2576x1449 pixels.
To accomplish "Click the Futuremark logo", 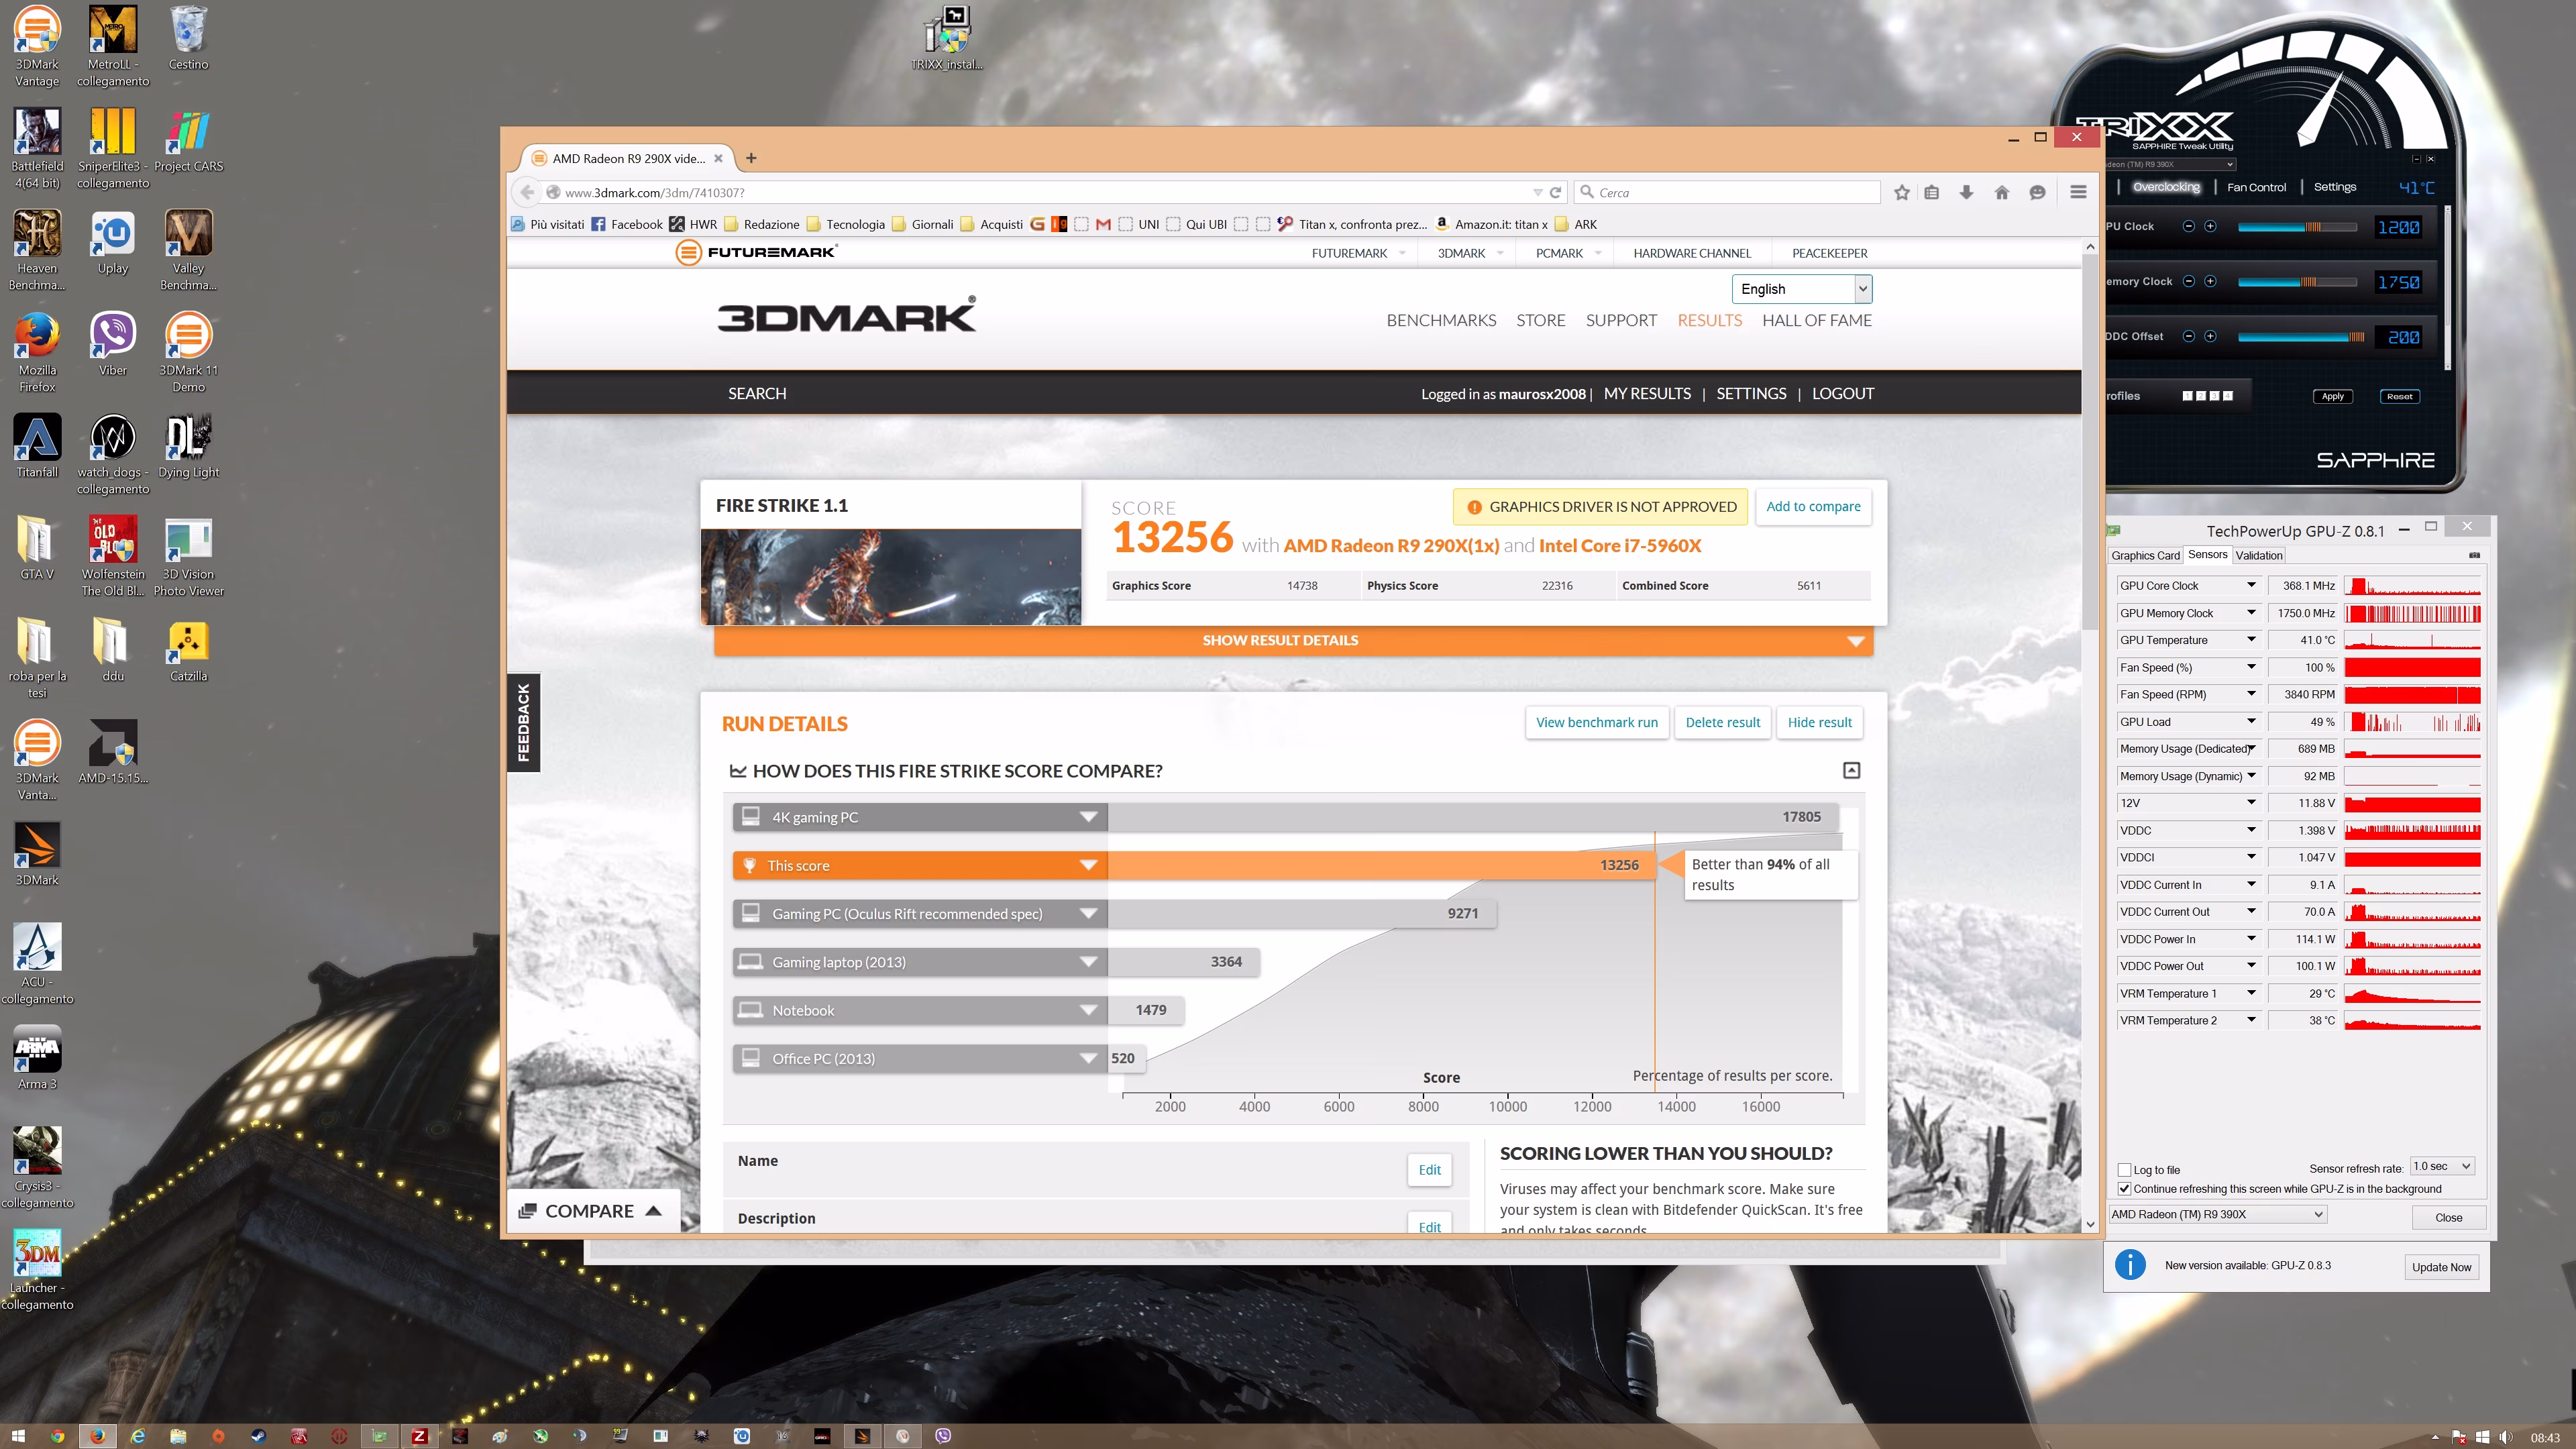I will [757, 252].
